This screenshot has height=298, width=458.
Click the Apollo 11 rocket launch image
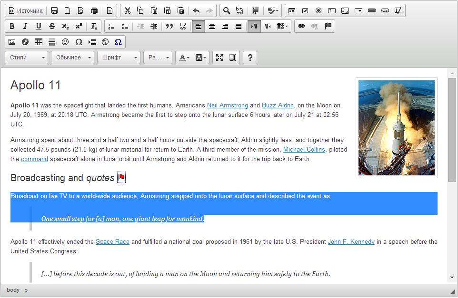click(x=396, y=128)
